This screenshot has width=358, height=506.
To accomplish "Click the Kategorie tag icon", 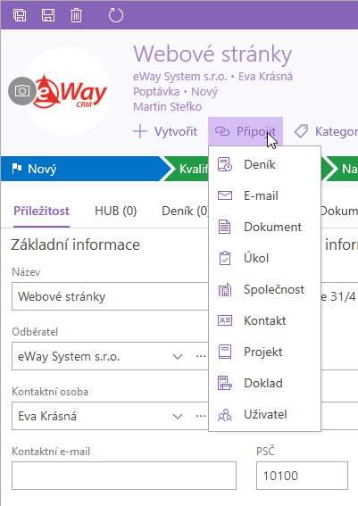I will point(301,131).
